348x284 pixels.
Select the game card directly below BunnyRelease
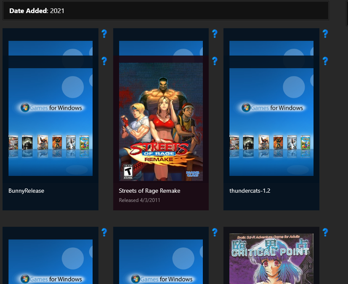[50, 255]
